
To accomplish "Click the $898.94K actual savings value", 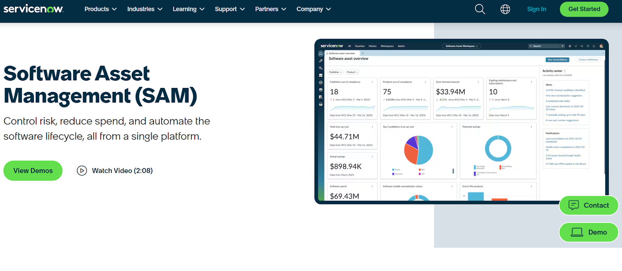I will click(x=346, y=166).
